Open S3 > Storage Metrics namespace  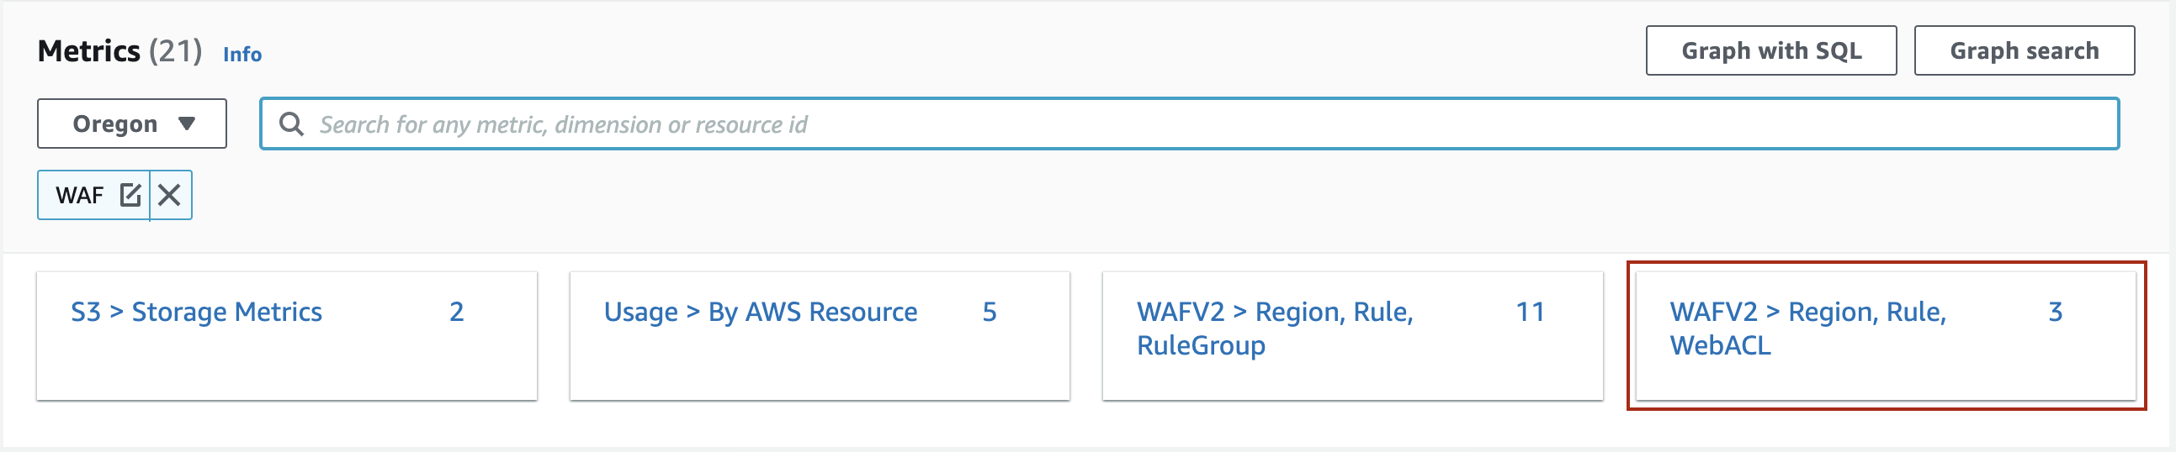(197, 312)
